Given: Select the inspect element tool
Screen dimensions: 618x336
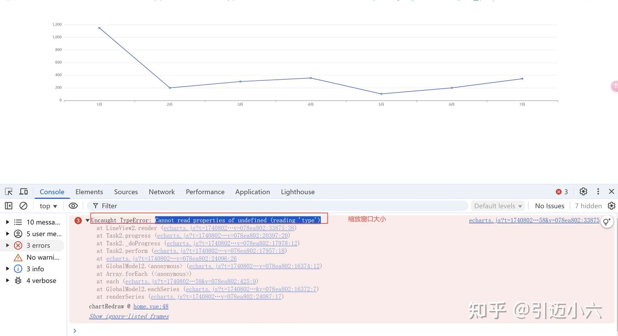Looking at the screenshot, I should (x=9, y=191).
